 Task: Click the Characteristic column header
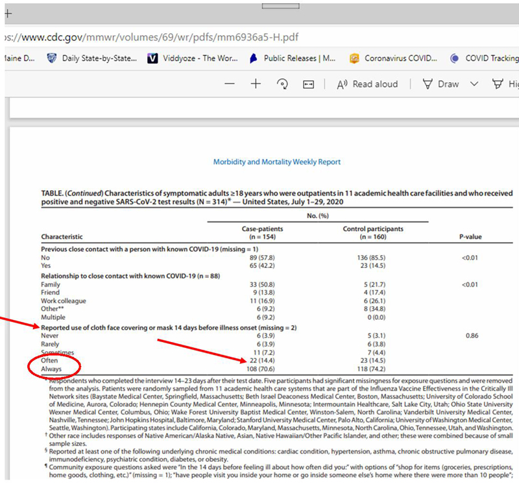pyautogui.click(x=62, y=237)
